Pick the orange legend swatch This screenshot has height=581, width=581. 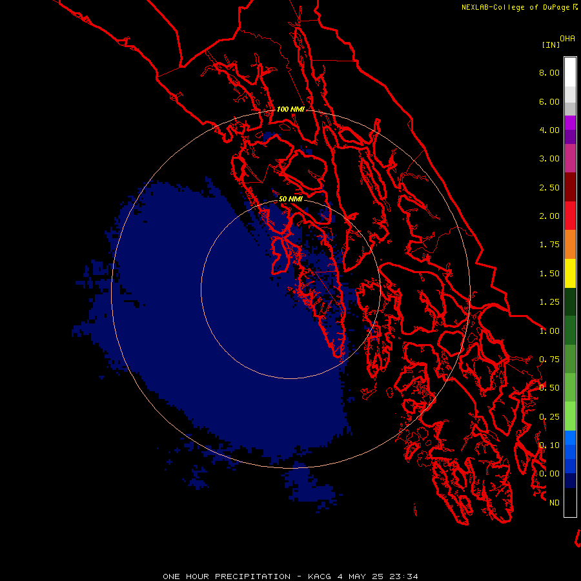[570, 245]
